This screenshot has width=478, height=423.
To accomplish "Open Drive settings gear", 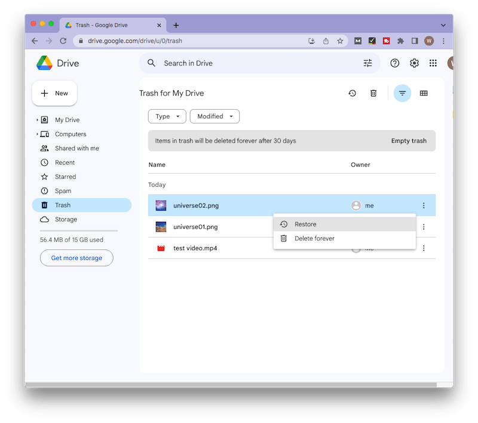I will point(414,63).
